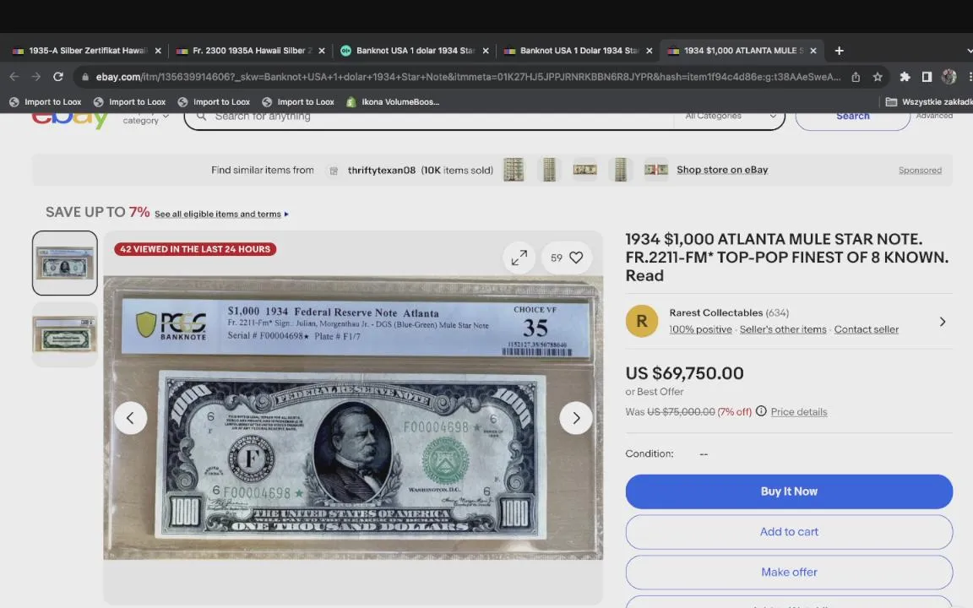Open the Advanced search link
973x608 pixels.
tap(934, 116)
